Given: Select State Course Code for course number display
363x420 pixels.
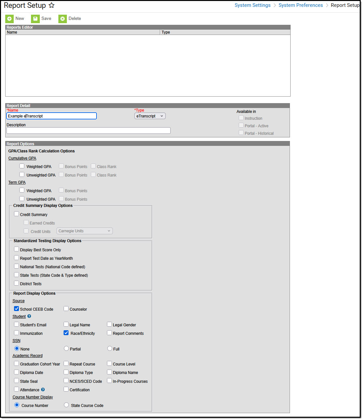Looking at the screenshot, I should click(x=66, y=405).
